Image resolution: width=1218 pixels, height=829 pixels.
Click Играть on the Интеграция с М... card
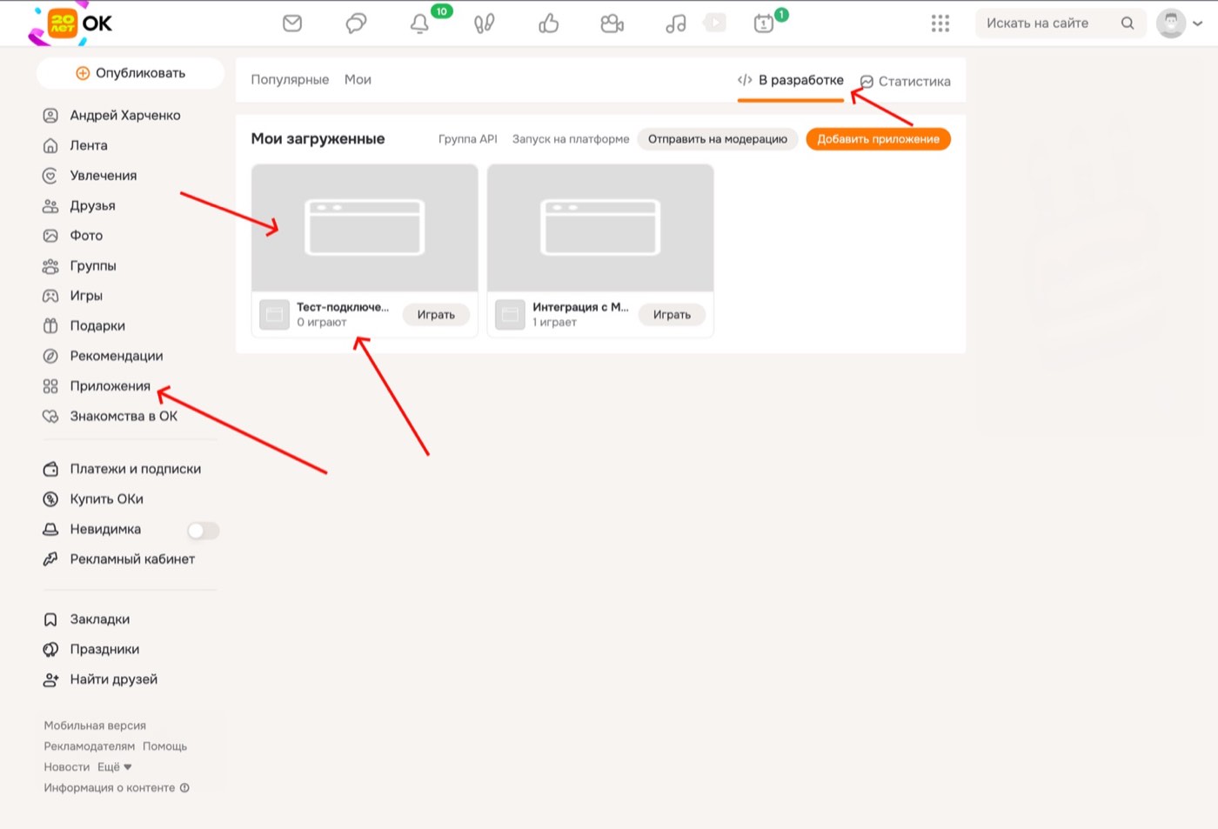point(672,315)
